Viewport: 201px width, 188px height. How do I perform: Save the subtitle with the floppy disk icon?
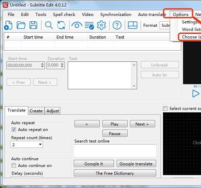pos(33,25)
